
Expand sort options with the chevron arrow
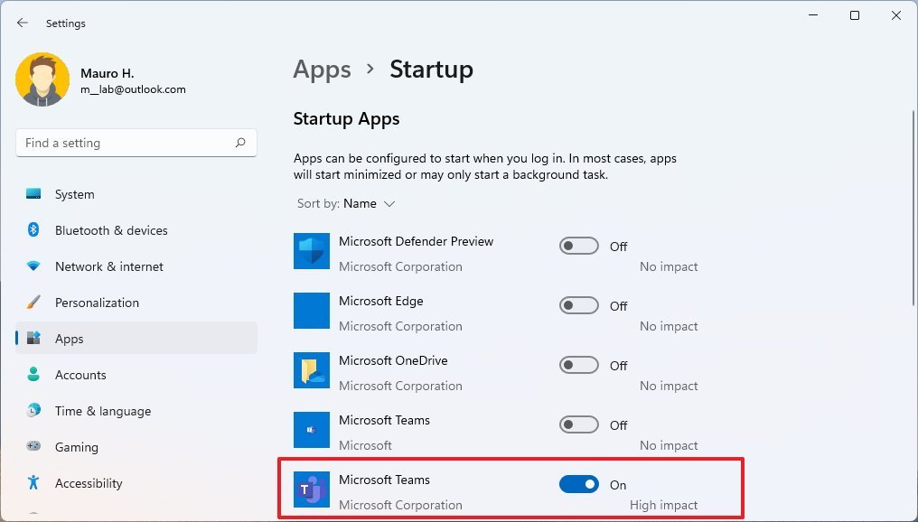(x=390, y=204)
